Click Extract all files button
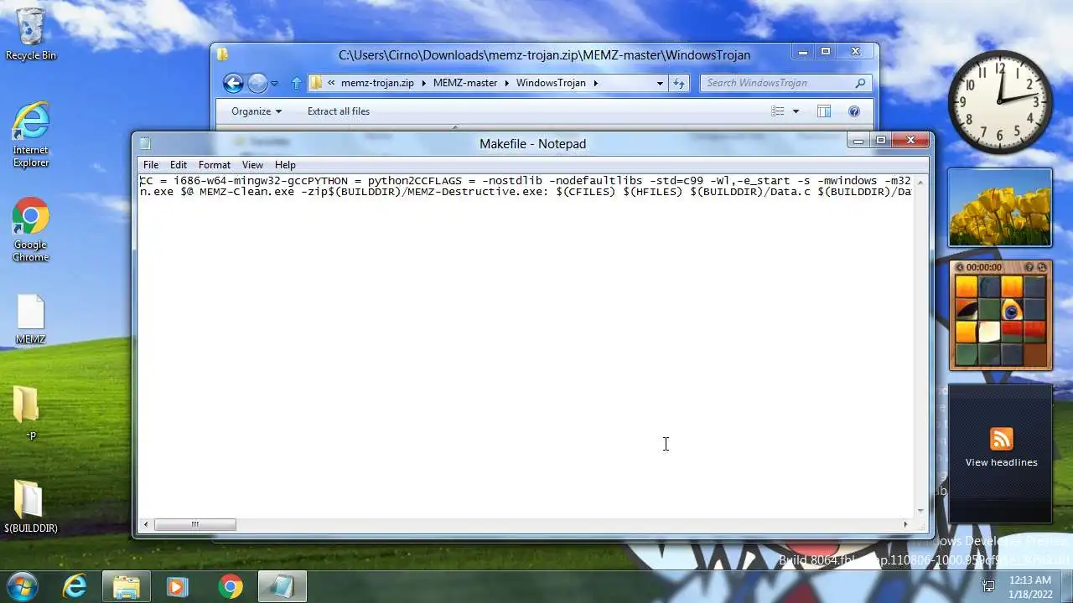1073x603 pixels. pos(339,111)
